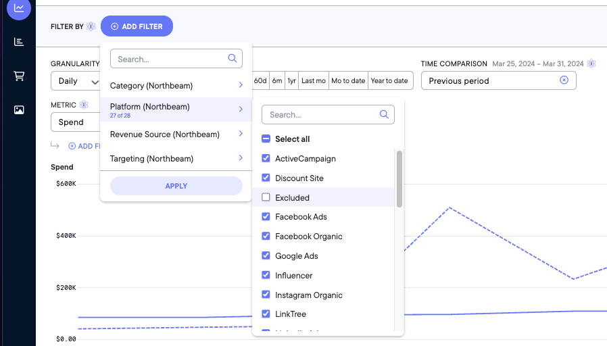Open the line chart overview sidebar icon
Screen dimensions: 607x346
point(18,8)
